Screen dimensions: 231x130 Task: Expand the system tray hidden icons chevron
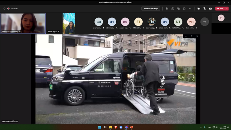coord(201,127)
